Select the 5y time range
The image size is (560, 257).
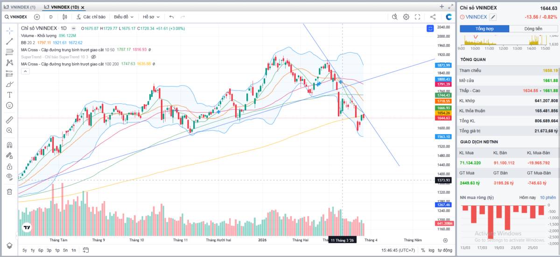25,250
